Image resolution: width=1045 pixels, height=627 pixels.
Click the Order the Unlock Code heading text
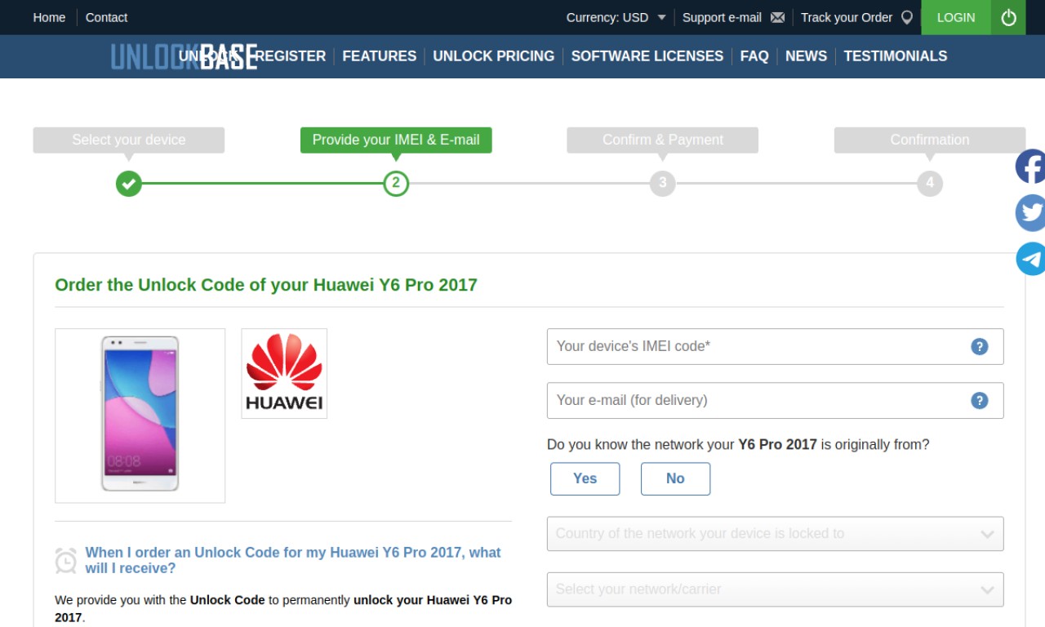pos(266,285)
